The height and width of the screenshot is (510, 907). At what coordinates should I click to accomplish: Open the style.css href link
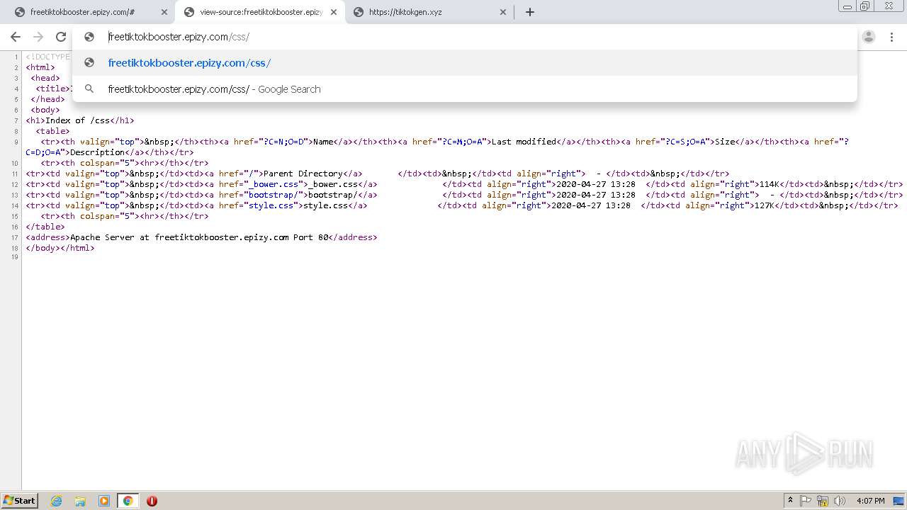click(271, 205)
